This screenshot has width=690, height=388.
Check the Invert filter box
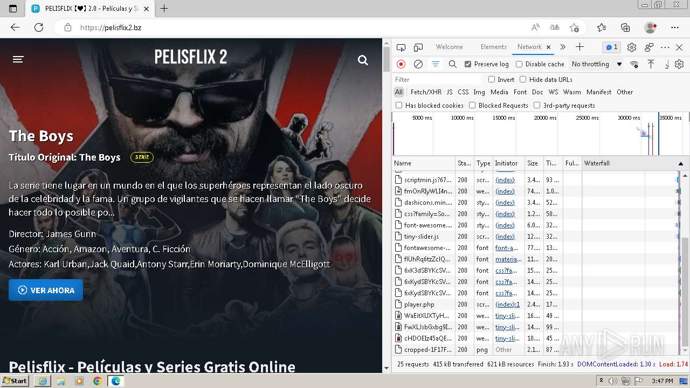coord(492,79)
